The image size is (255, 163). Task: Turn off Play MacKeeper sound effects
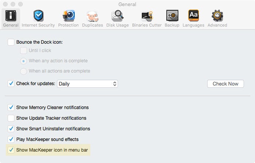point(11,139)
